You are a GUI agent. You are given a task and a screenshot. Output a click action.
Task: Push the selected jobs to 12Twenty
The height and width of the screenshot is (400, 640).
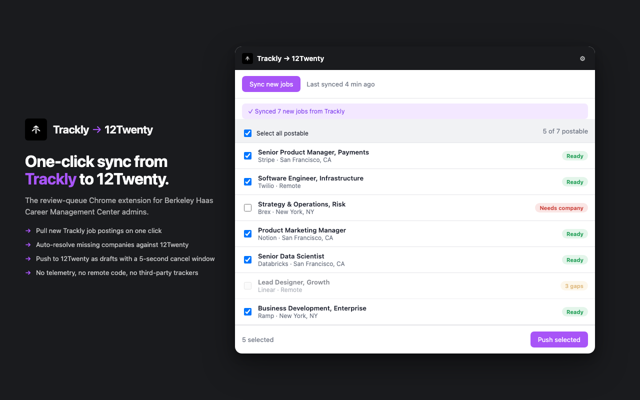point(559,339)
